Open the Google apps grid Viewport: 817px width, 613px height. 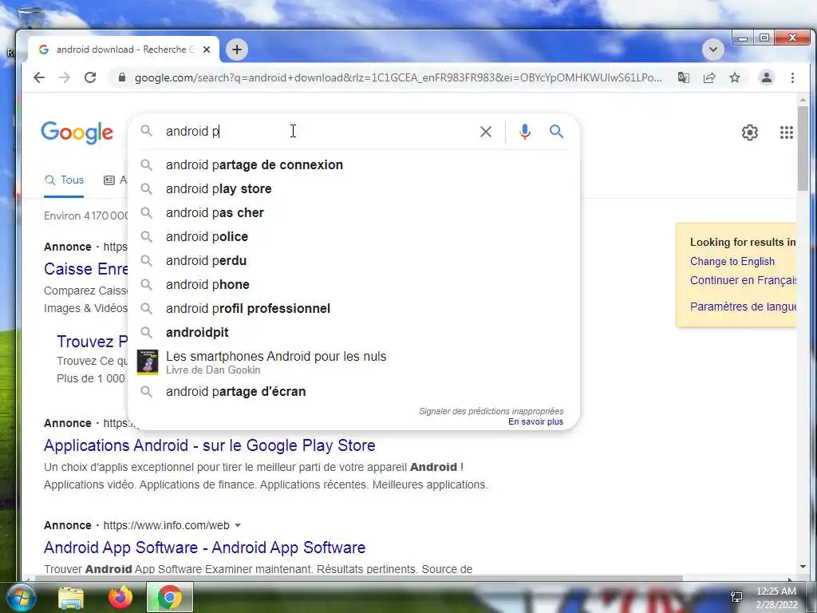(x=786, y=132)
